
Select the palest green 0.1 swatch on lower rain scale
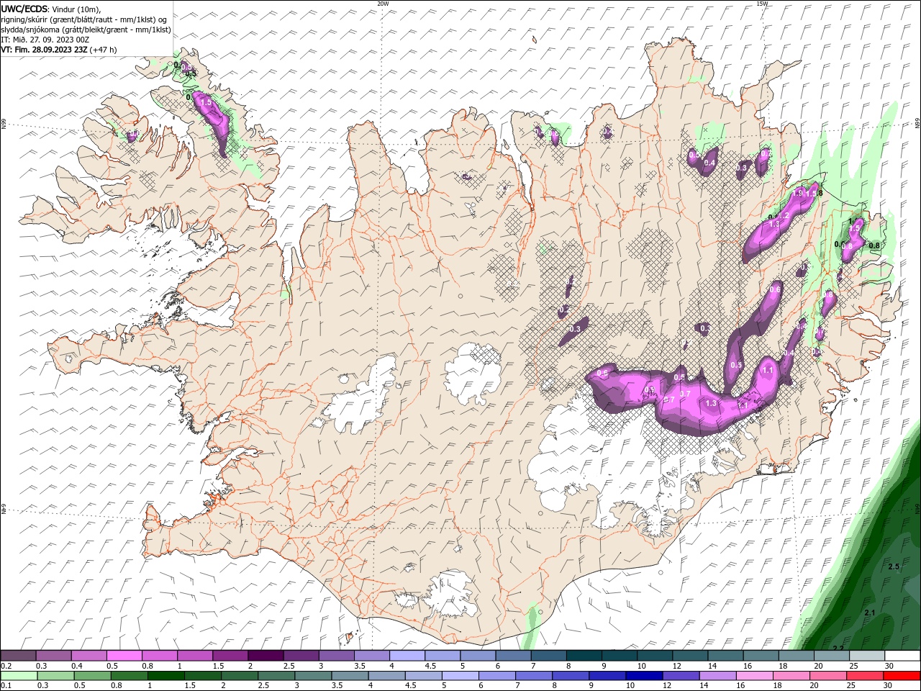(x=19, y=676)
